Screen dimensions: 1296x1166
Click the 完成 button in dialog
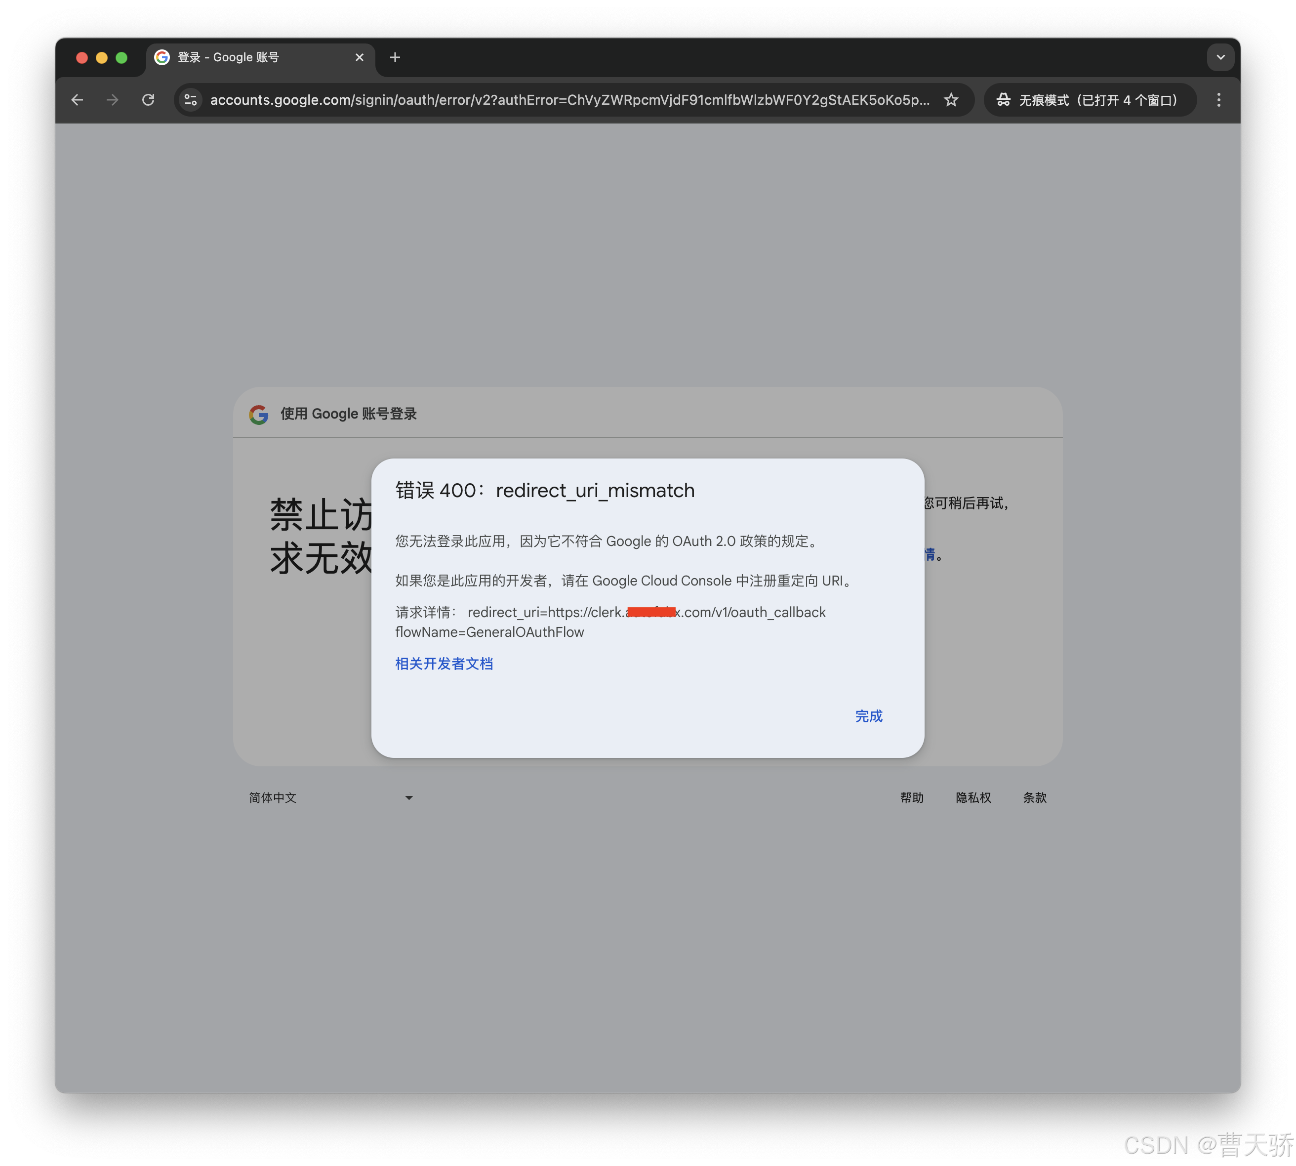pyautogui.click(x=868, y=715)
